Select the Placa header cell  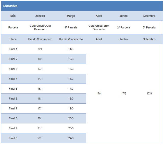pyautogui.click(x=13, y=39)
